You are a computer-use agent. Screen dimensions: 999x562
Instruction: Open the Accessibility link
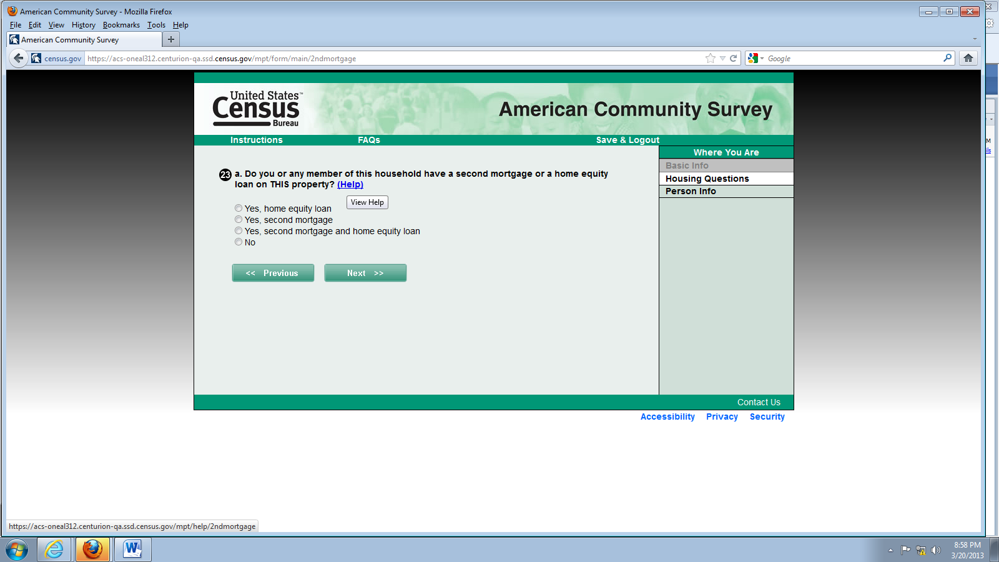667,417
